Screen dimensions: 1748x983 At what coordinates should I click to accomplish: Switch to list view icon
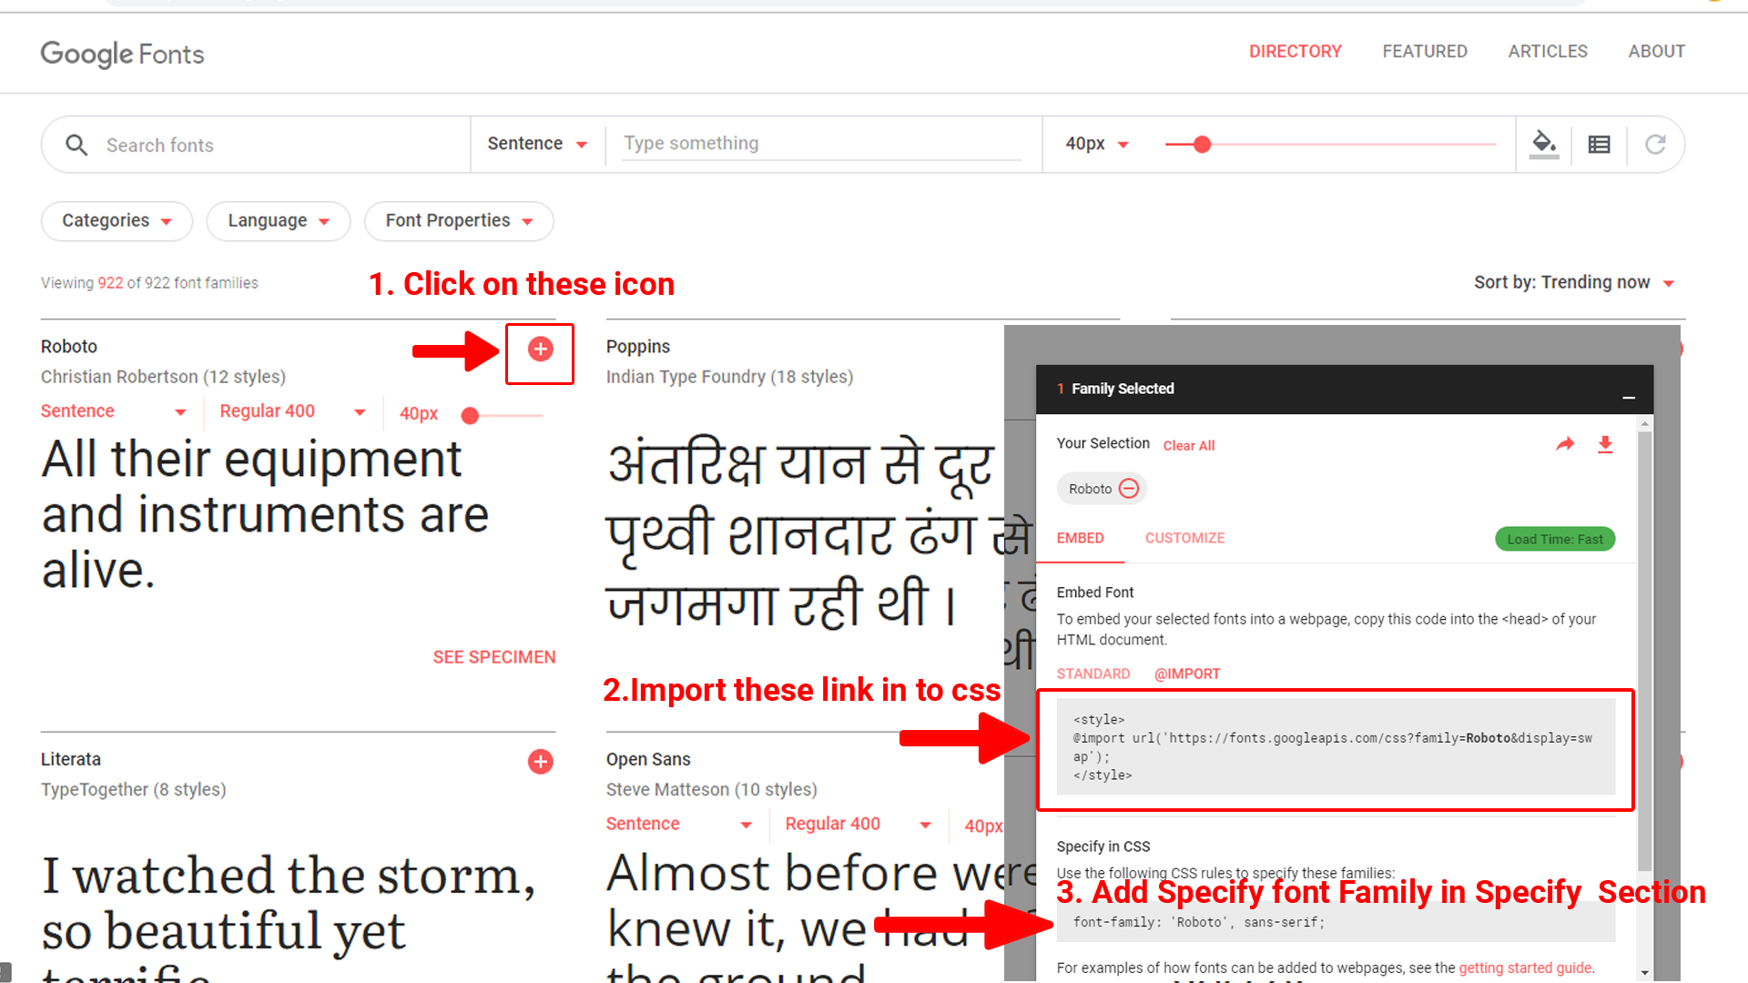coord(1599,144)
